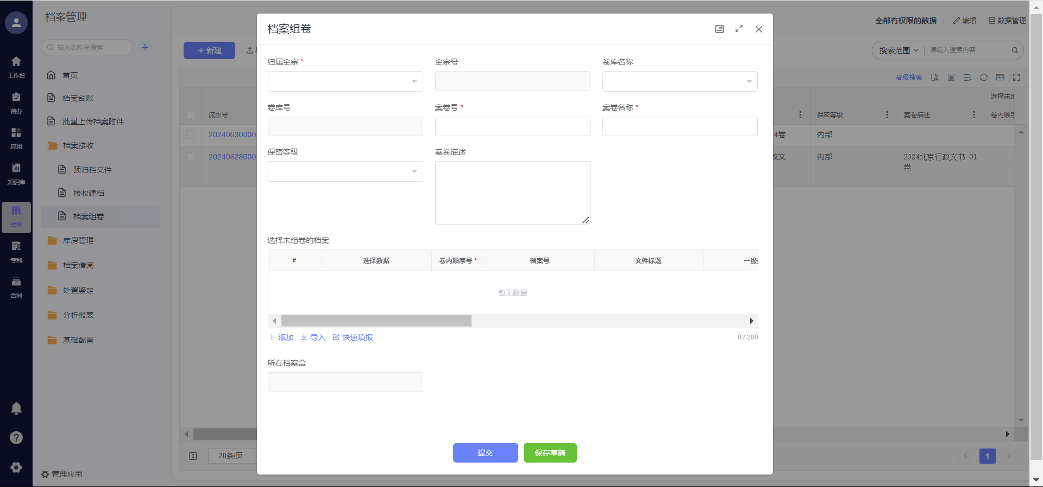The height and width of the screenshot is (487, 1043).
Task: Click the form layout icon in dialog header
Action: point(719,29)
